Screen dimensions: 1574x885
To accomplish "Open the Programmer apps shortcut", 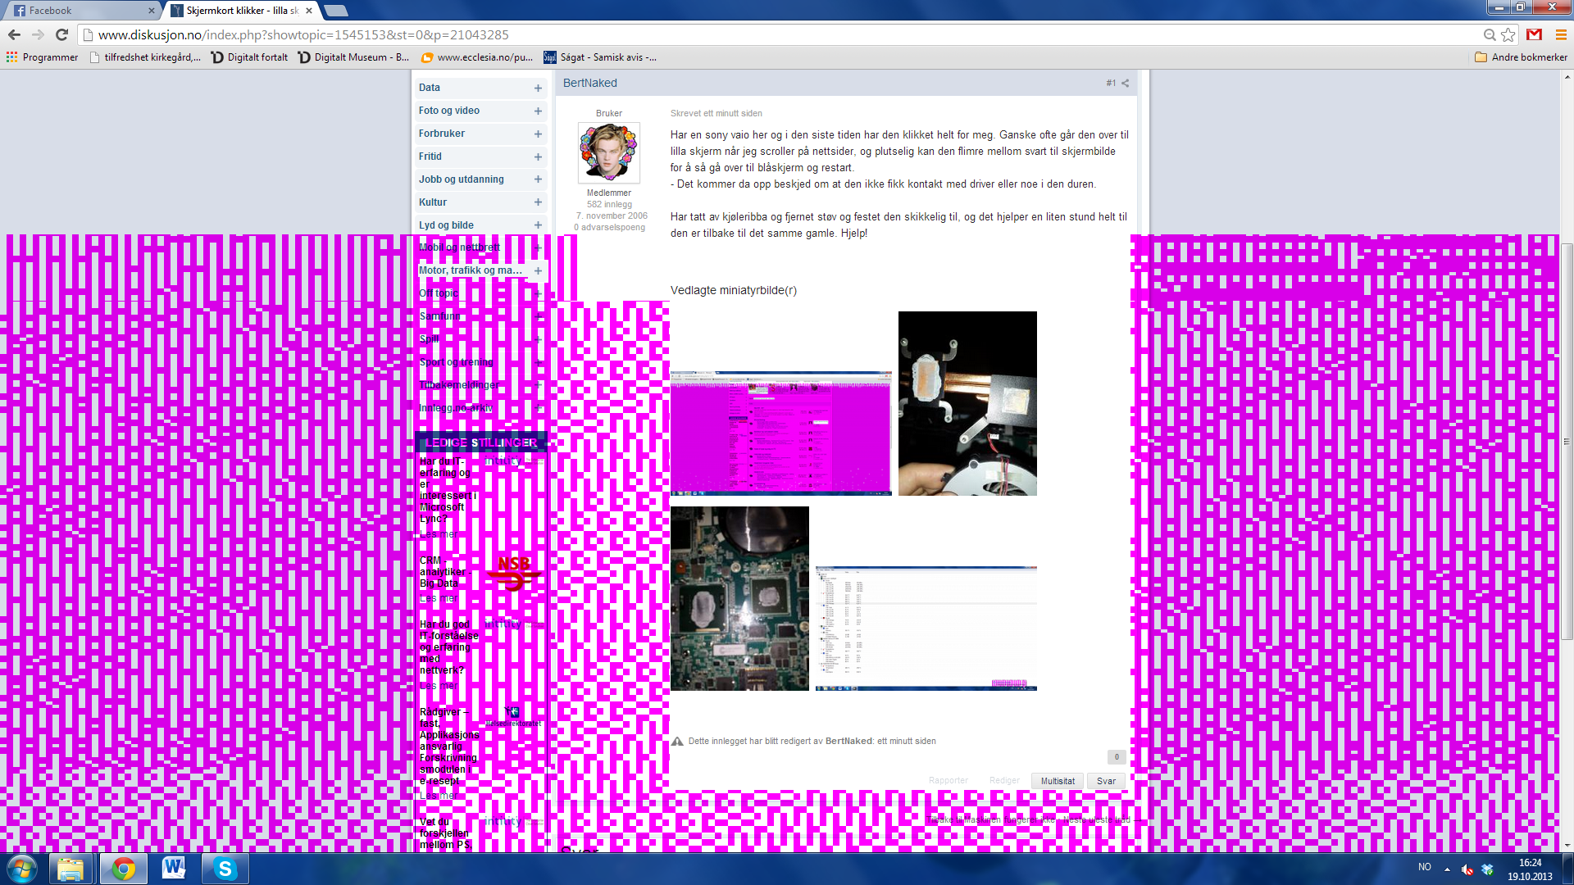I will (x=42, y=57).
